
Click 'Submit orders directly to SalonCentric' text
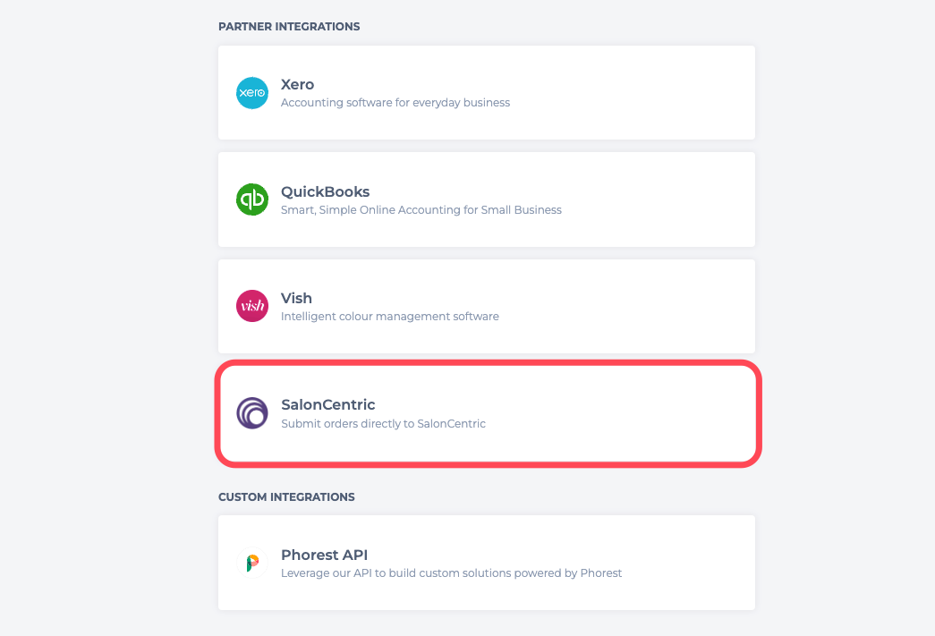pos(384,424)
